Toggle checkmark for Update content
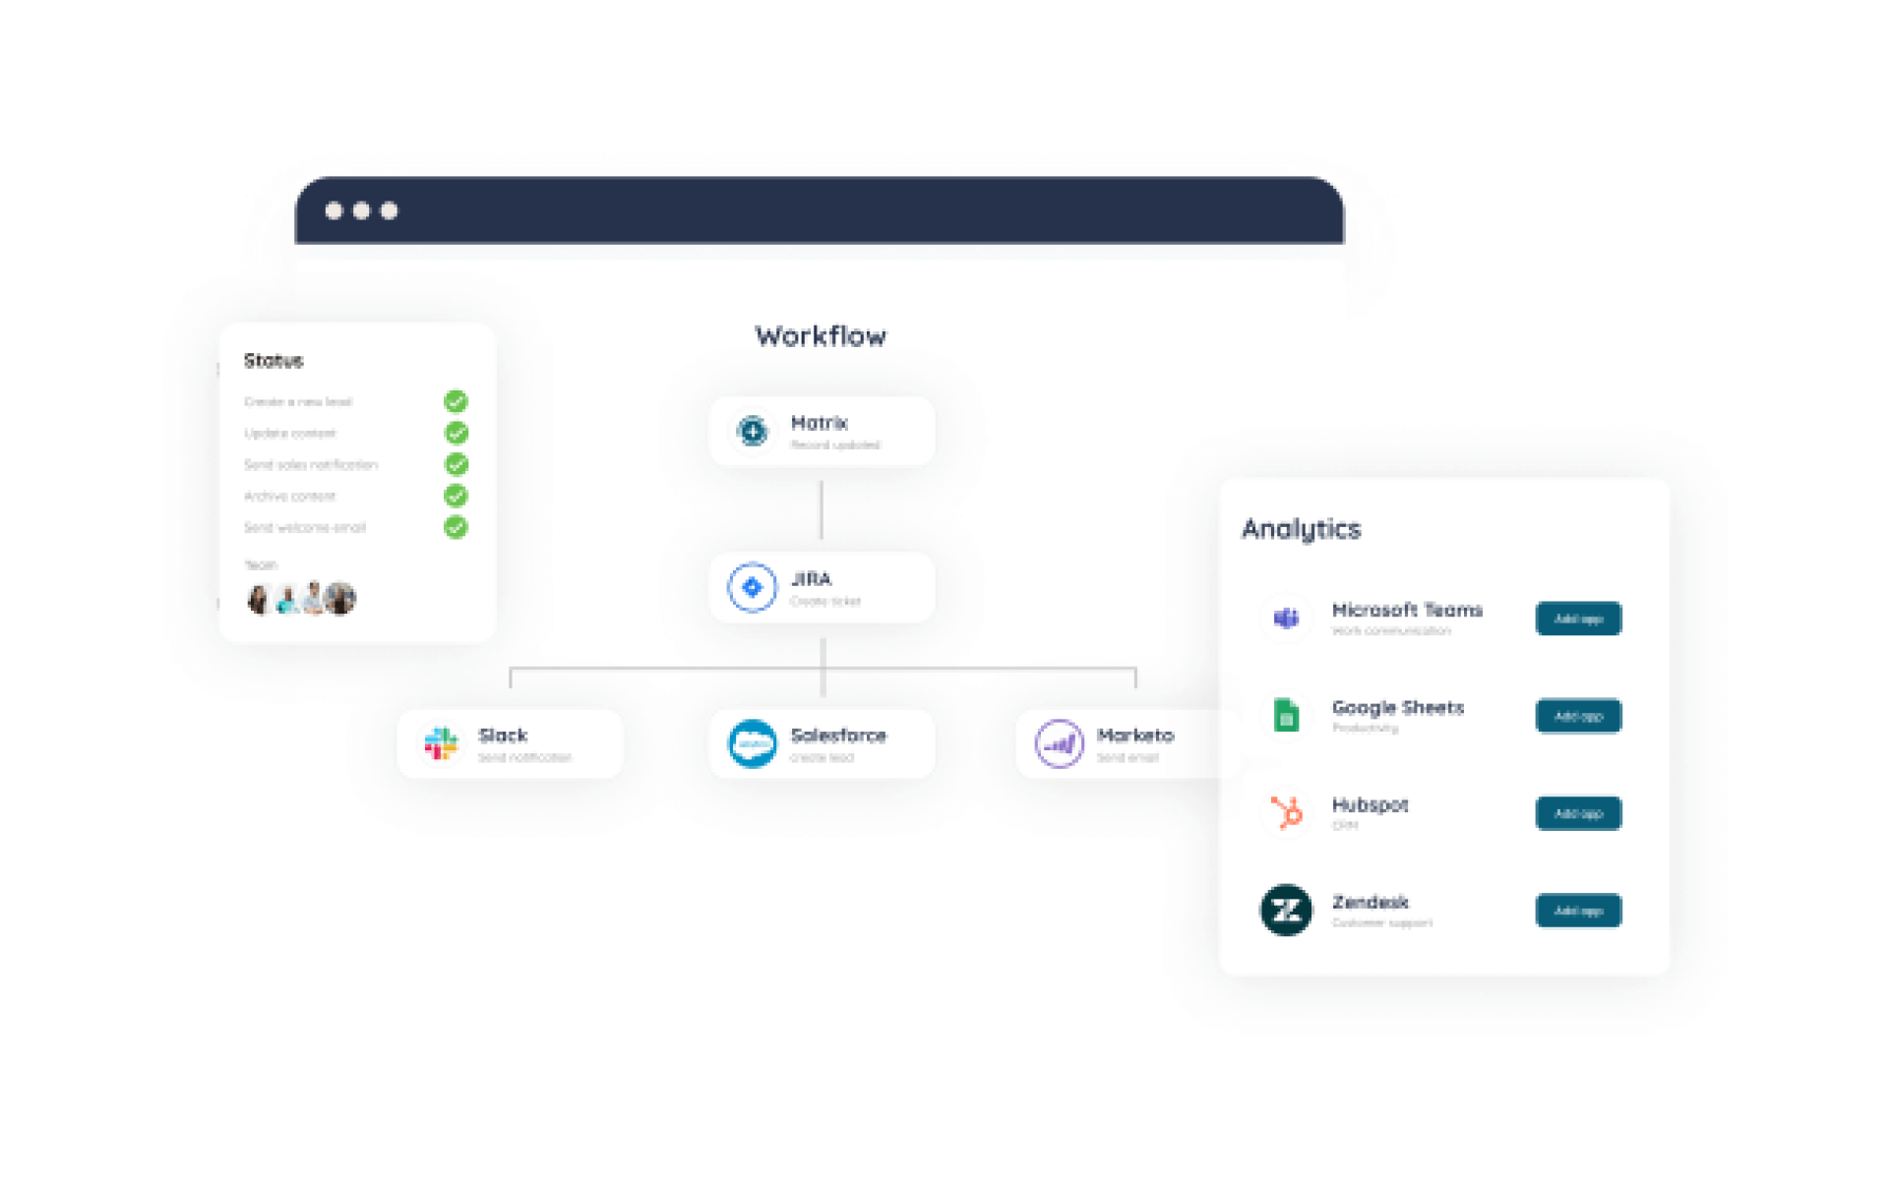The width and height of the screenshot is (1889, 1180). click(456, 433)
